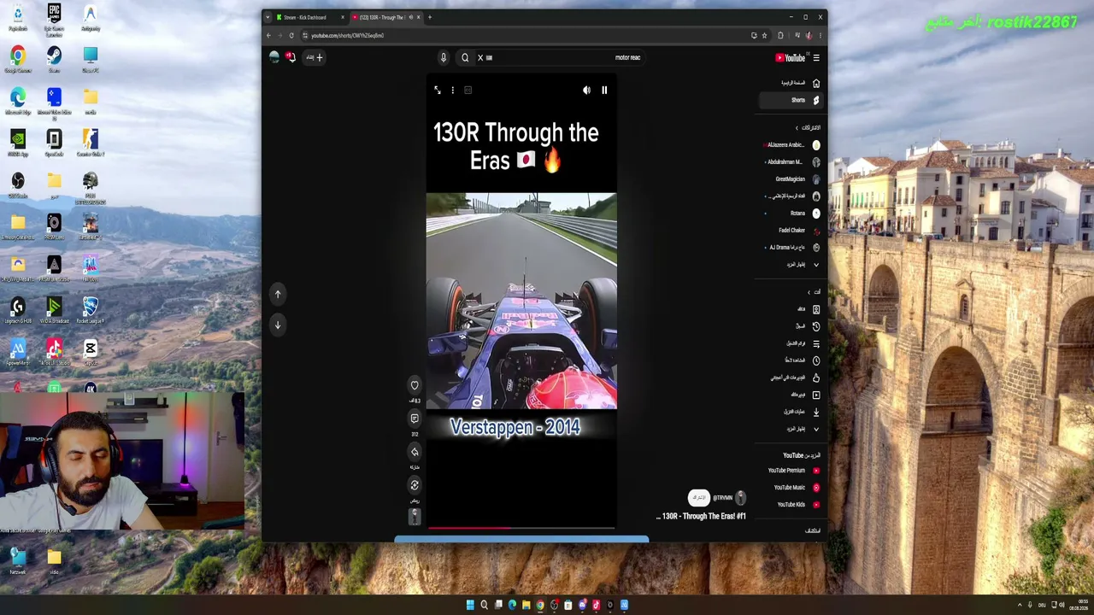The image size is (1094, 615).
Task: Open the YouTube account avatar menu
Action: [274, 57]
